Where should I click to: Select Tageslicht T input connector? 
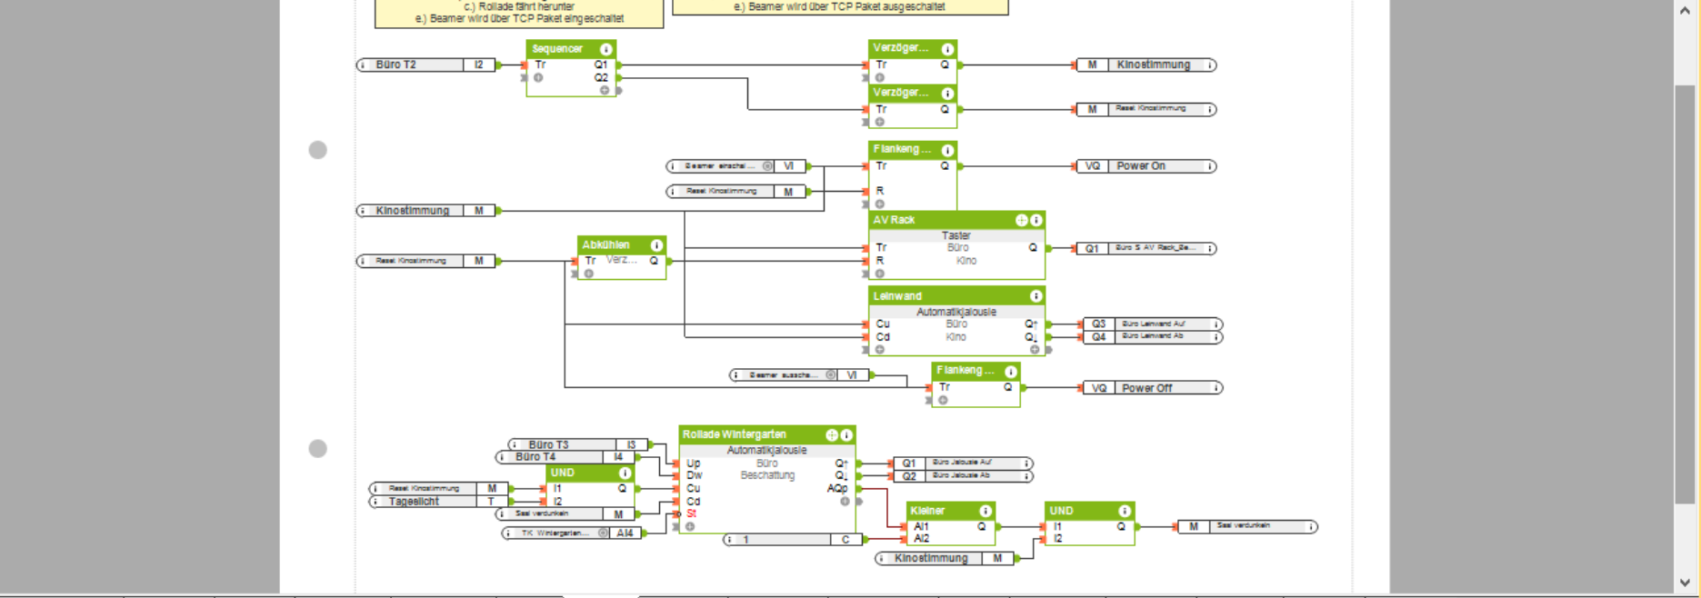point(438,502)
